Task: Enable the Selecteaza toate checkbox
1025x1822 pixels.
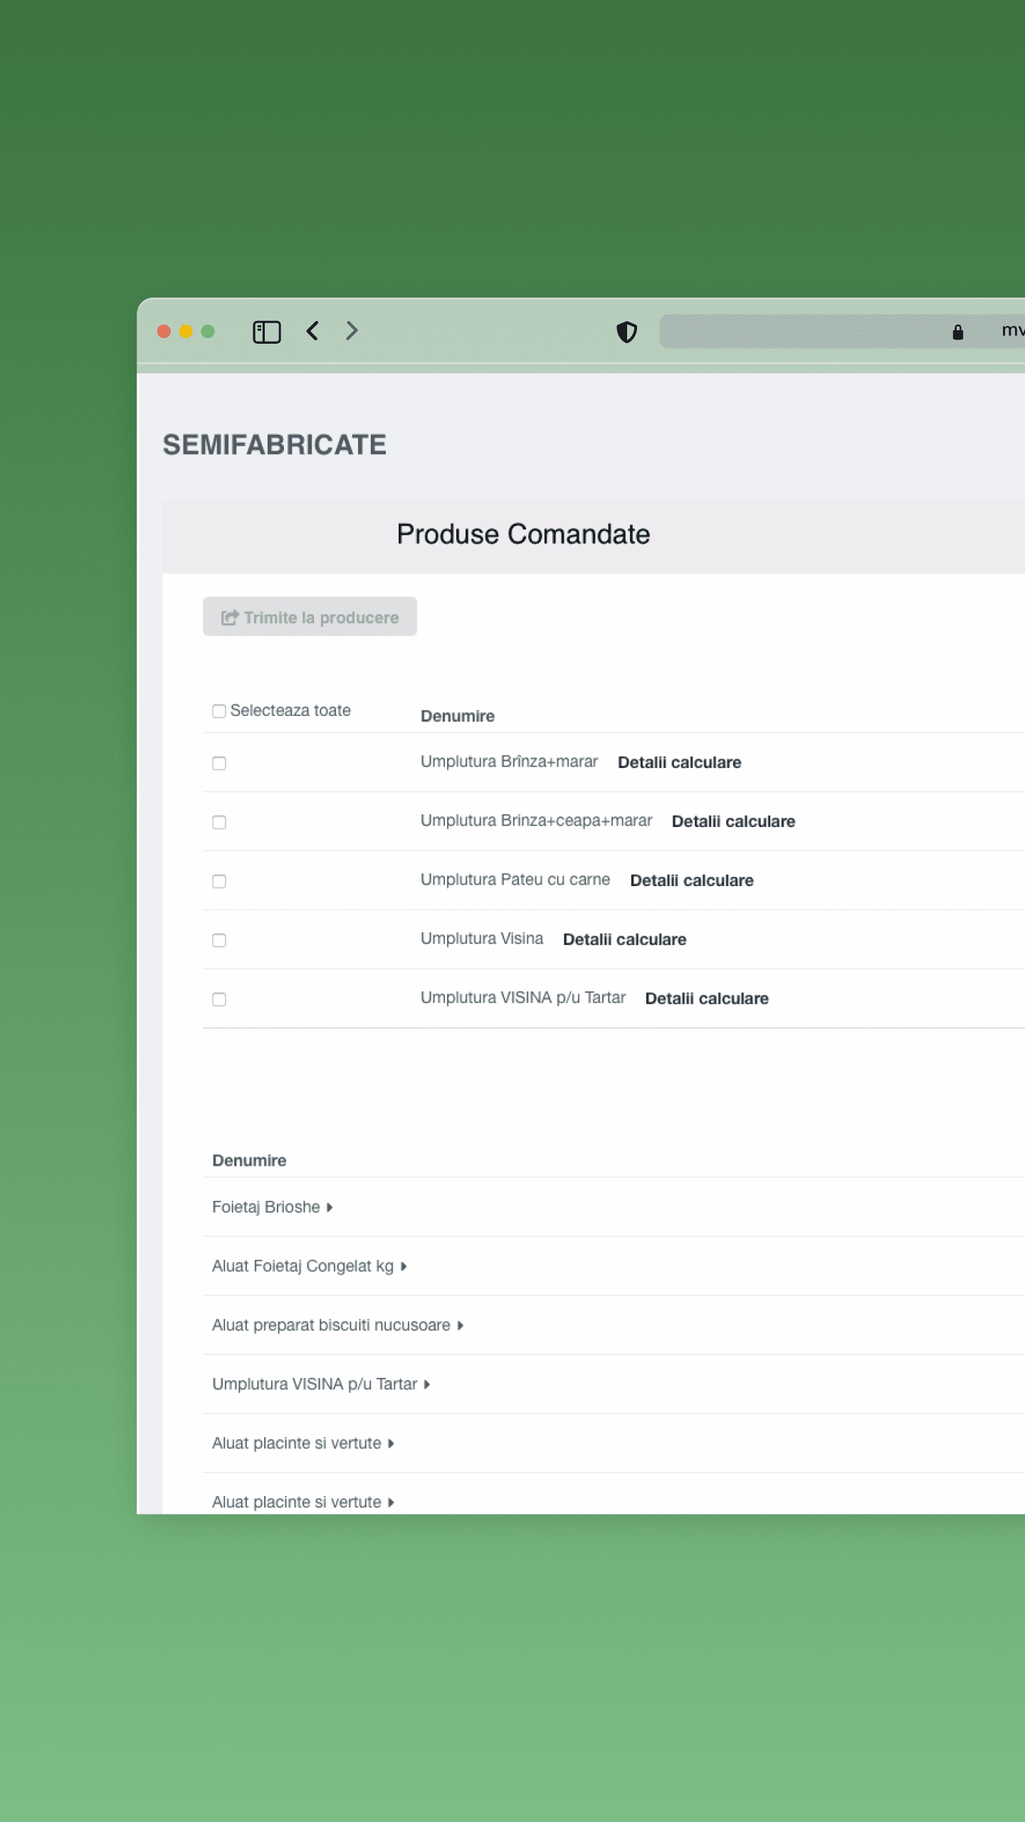Action: 219,711
